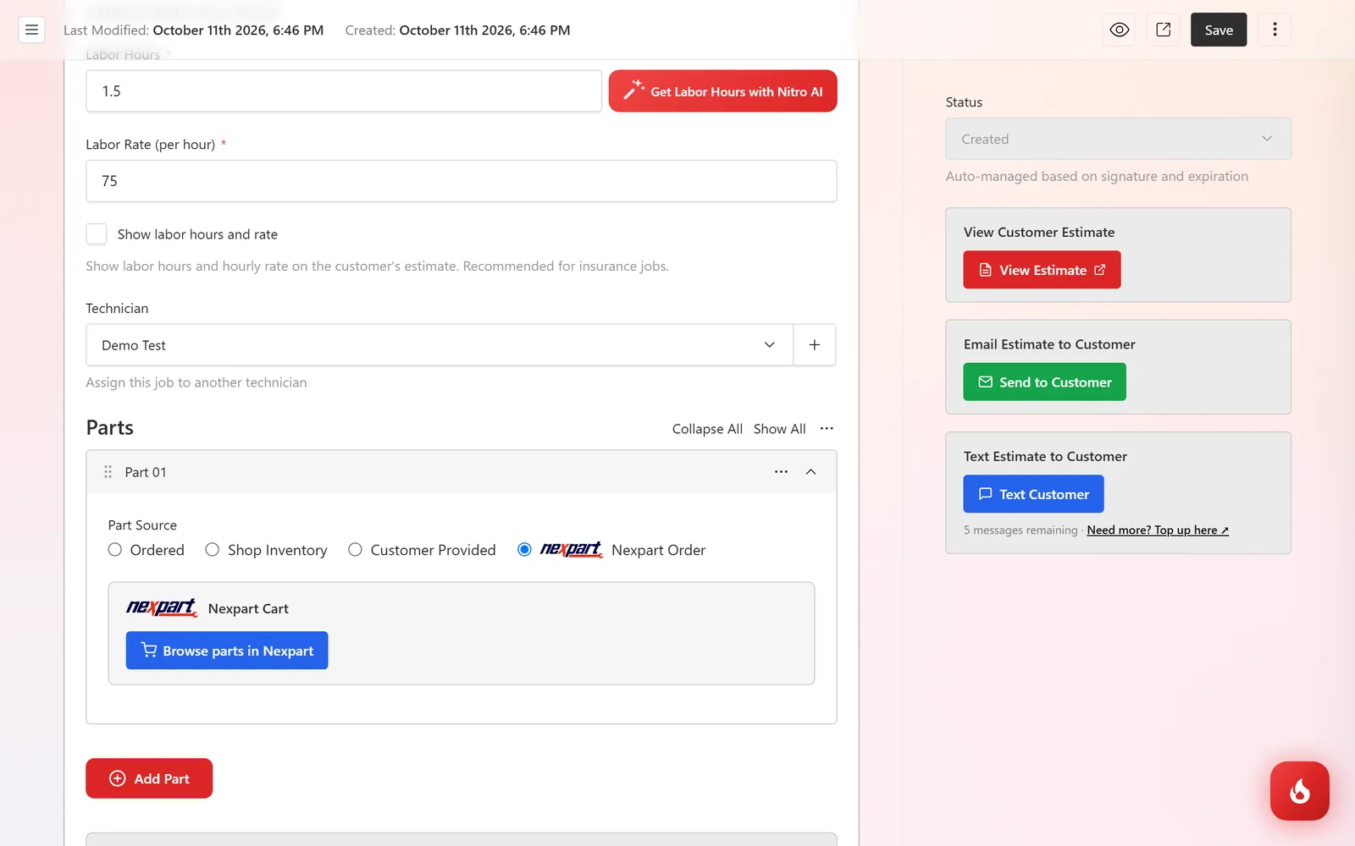Click the Labor Hours input field

tap(344, 91)
